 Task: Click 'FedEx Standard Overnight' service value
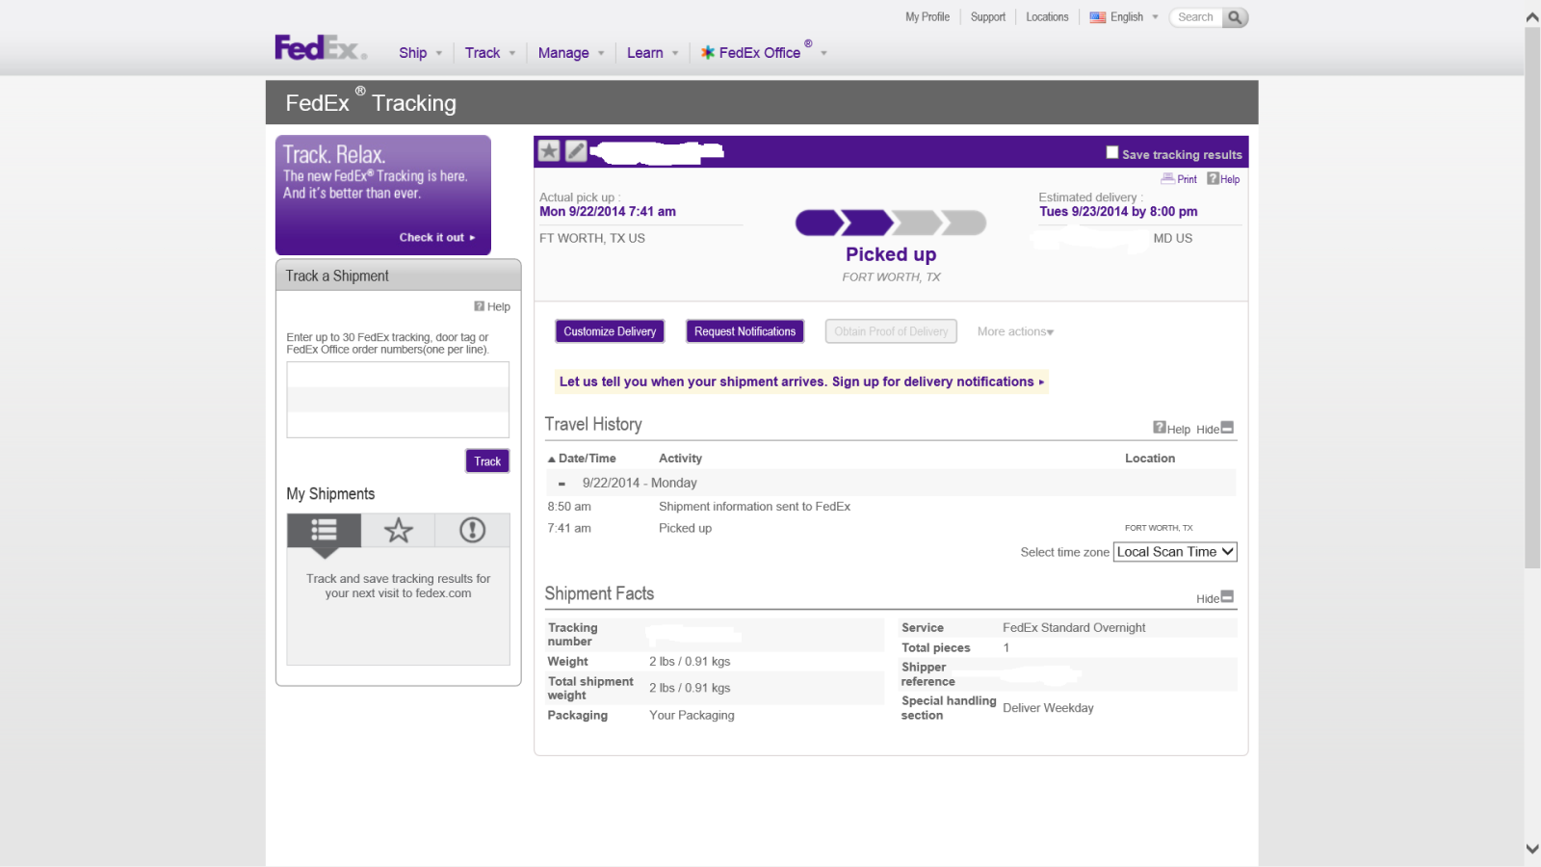[1074, 628]
